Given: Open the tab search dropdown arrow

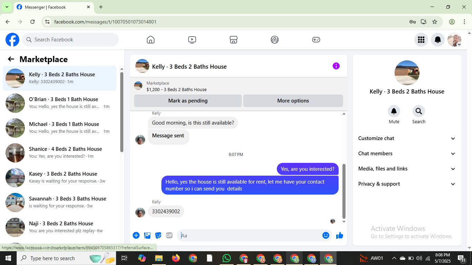Looking at the screenshot, I should click(x=7, y=7).
